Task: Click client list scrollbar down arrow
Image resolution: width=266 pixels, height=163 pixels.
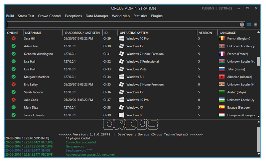Action: [x=258, y=116]
